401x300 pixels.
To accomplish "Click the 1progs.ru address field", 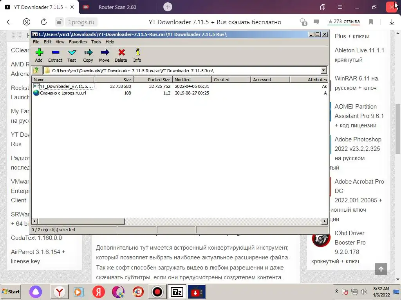I will pyautogui.click(x=81, y=22).
